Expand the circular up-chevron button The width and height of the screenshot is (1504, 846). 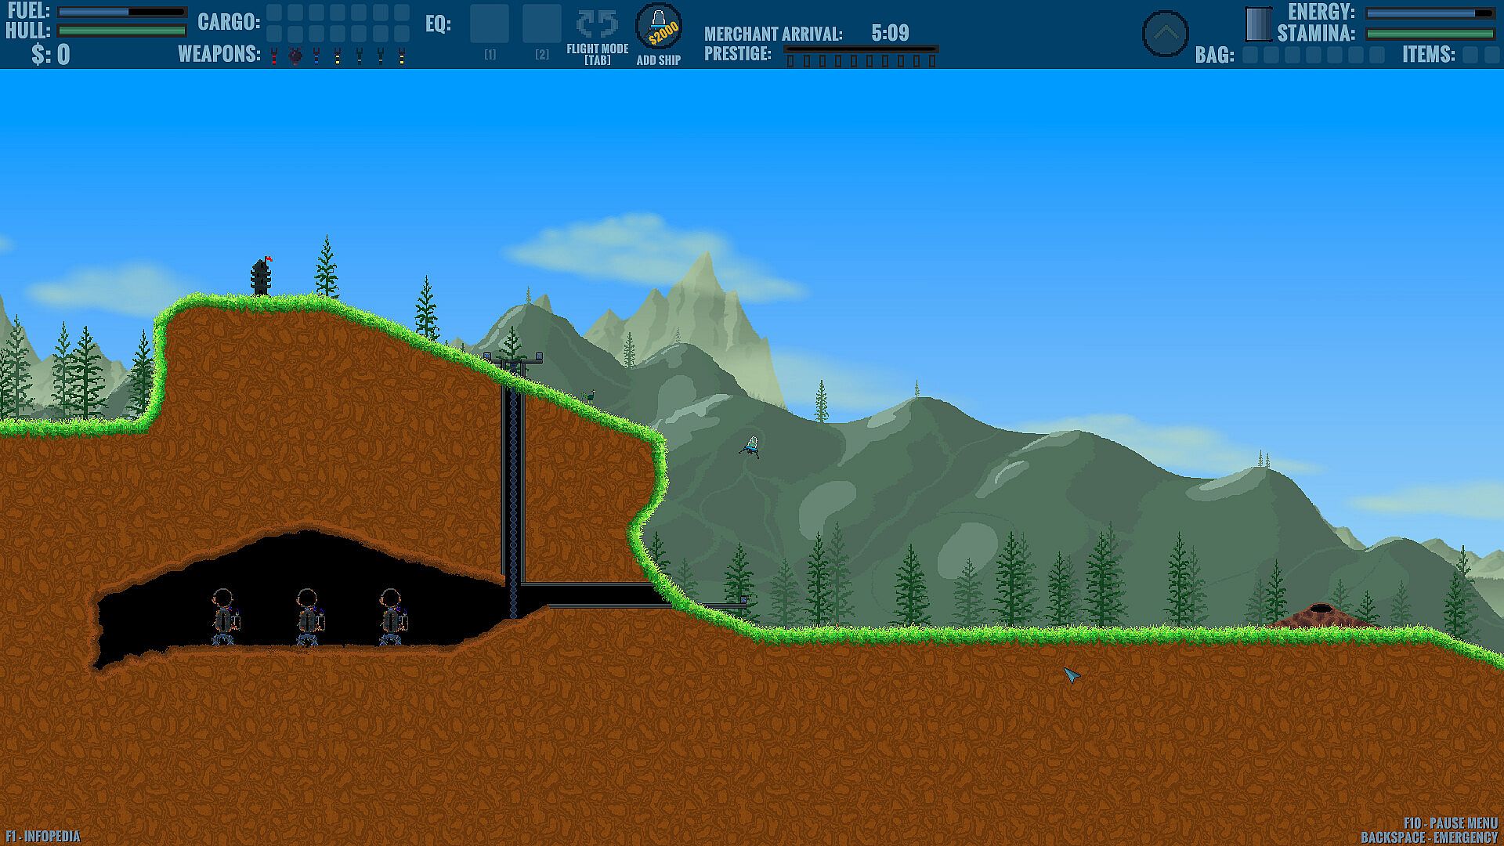1165,34
